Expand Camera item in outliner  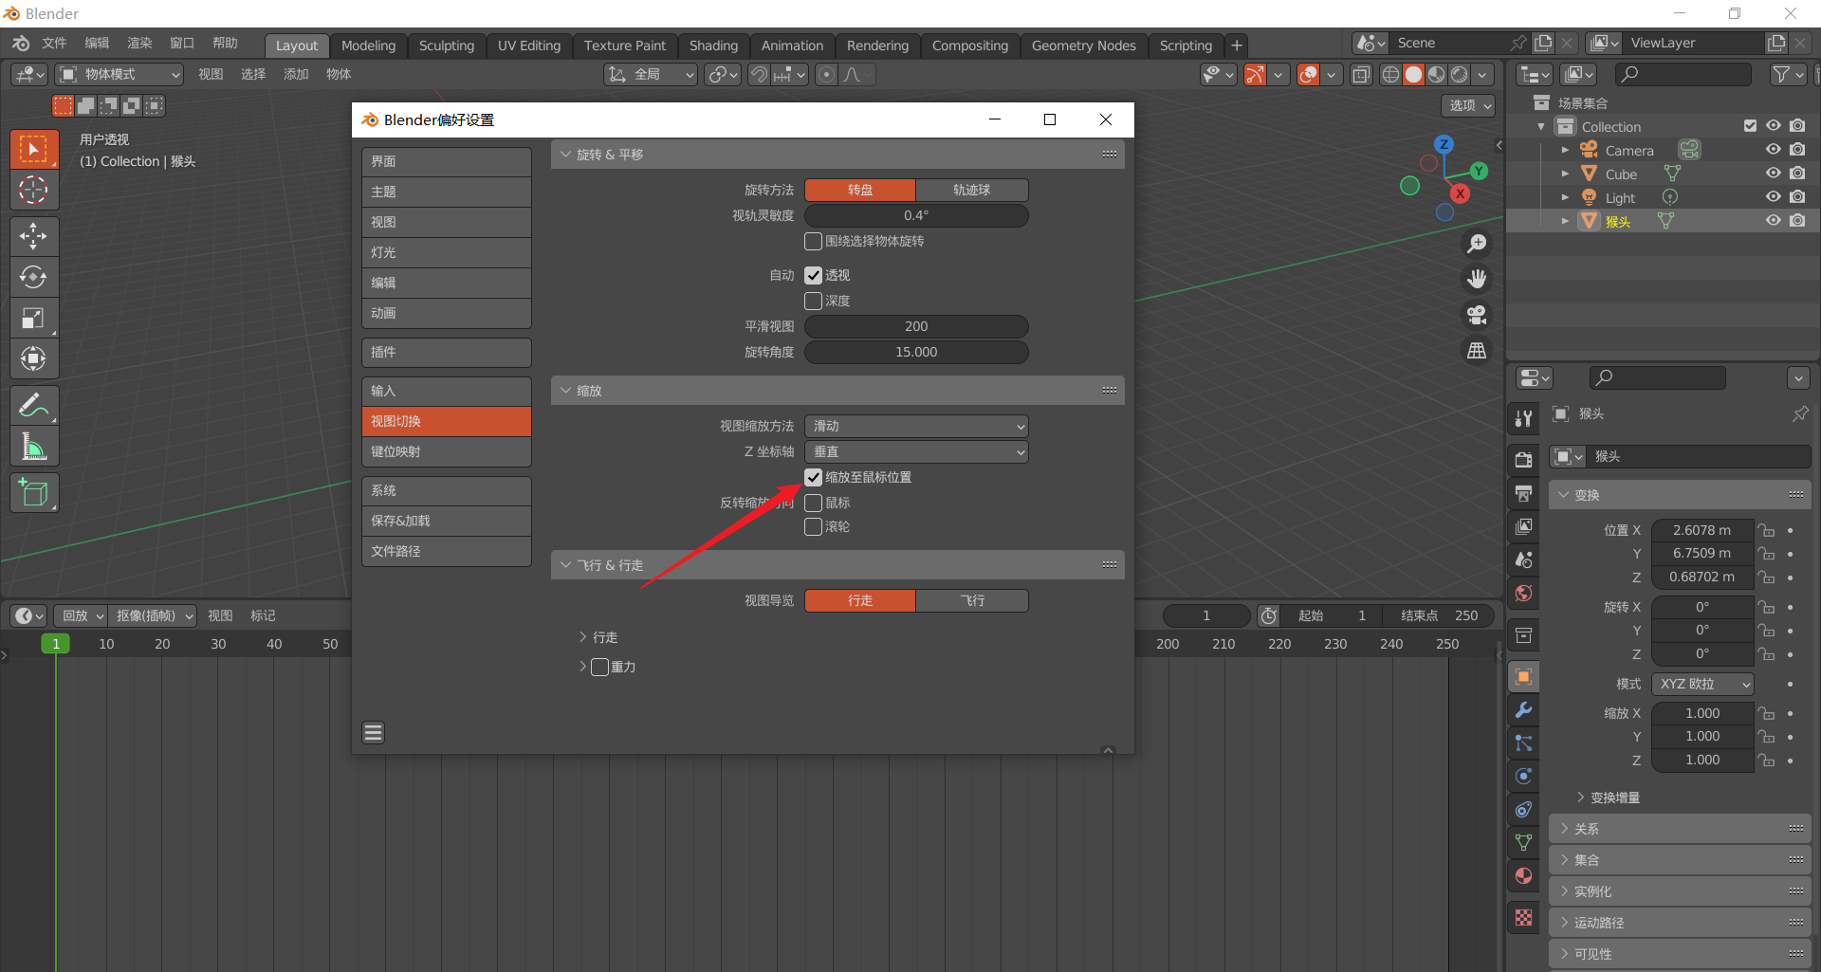click(1565, 150)
